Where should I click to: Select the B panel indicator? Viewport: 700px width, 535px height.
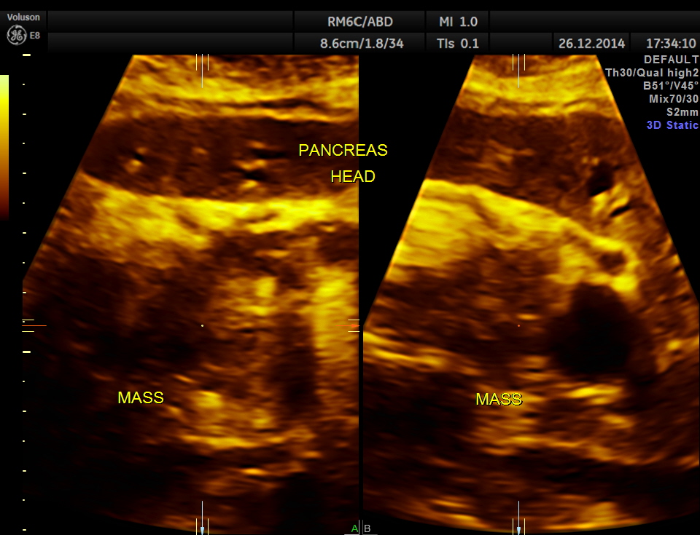point(367,528)
